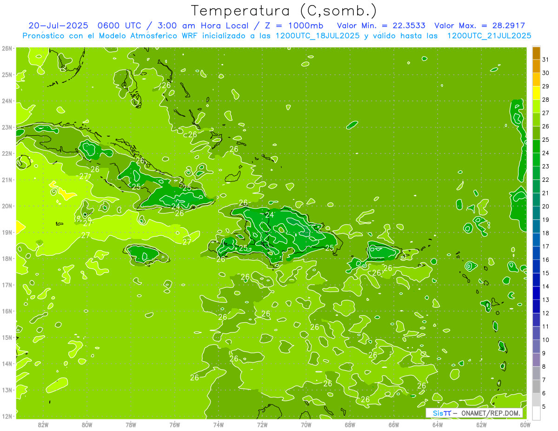Click the "Z = 1000mb" level text
The height and width of the screenshot is (431, 558).
pos(293,26)
